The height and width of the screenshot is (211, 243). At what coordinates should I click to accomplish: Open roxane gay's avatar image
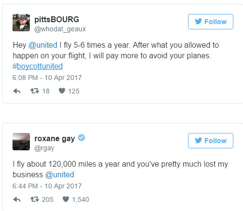click(21, 142)
